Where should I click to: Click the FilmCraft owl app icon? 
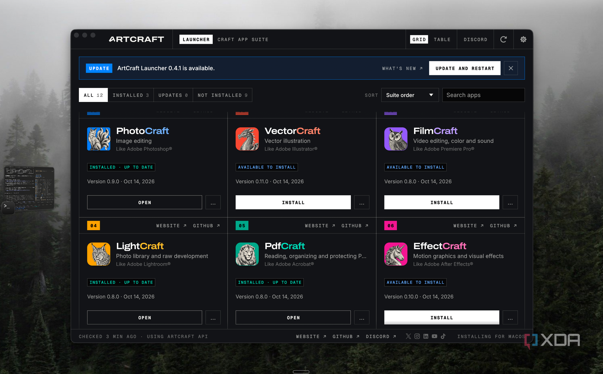pos(396,139)
